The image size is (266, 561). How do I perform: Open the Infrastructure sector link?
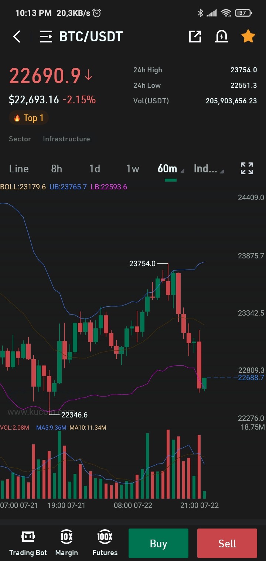point(66,139)
